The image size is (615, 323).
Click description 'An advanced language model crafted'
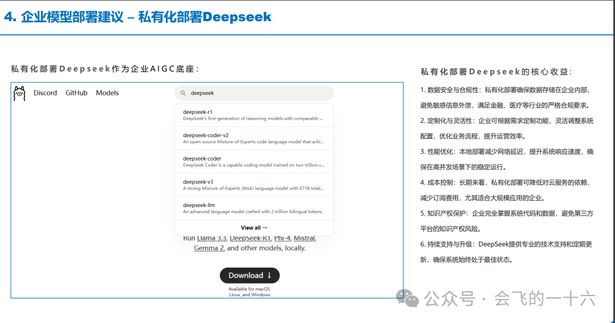click(x=253, y=212)
